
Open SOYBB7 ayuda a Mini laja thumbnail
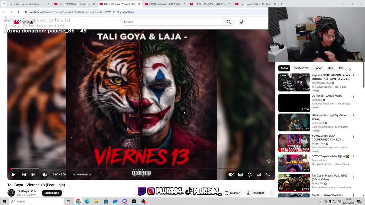(294, 163)
